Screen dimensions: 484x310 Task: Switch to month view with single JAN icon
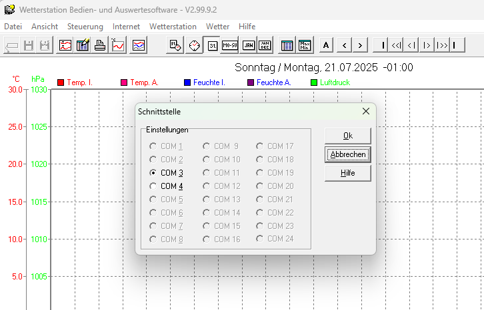point(248,46)
